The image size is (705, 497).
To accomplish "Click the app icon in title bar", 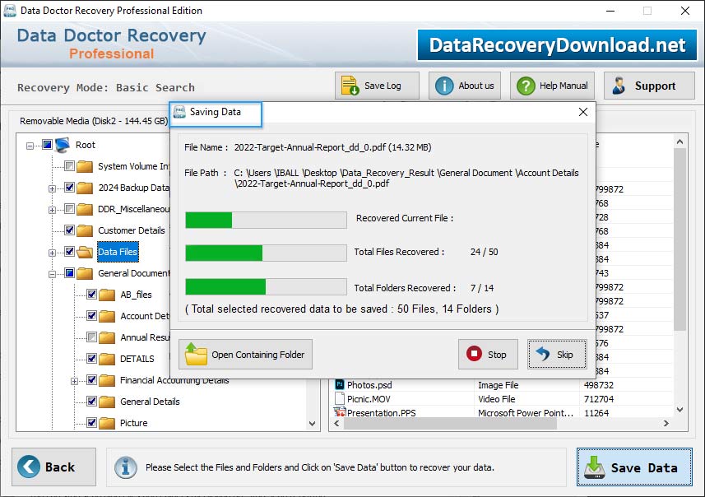I will tap(9, 11).
